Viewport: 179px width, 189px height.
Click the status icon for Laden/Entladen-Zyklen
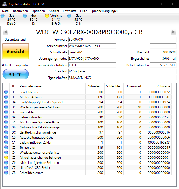6,143
